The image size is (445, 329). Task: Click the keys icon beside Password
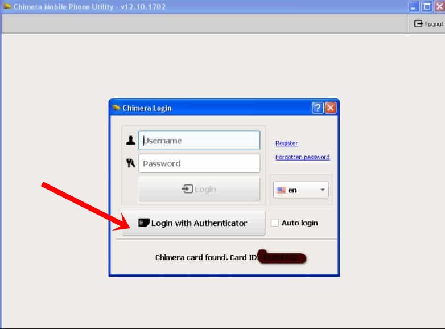coord(130,163)
